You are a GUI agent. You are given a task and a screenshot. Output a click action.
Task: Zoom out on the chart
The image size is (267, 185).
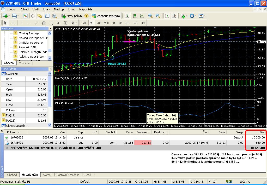[158, 16]
